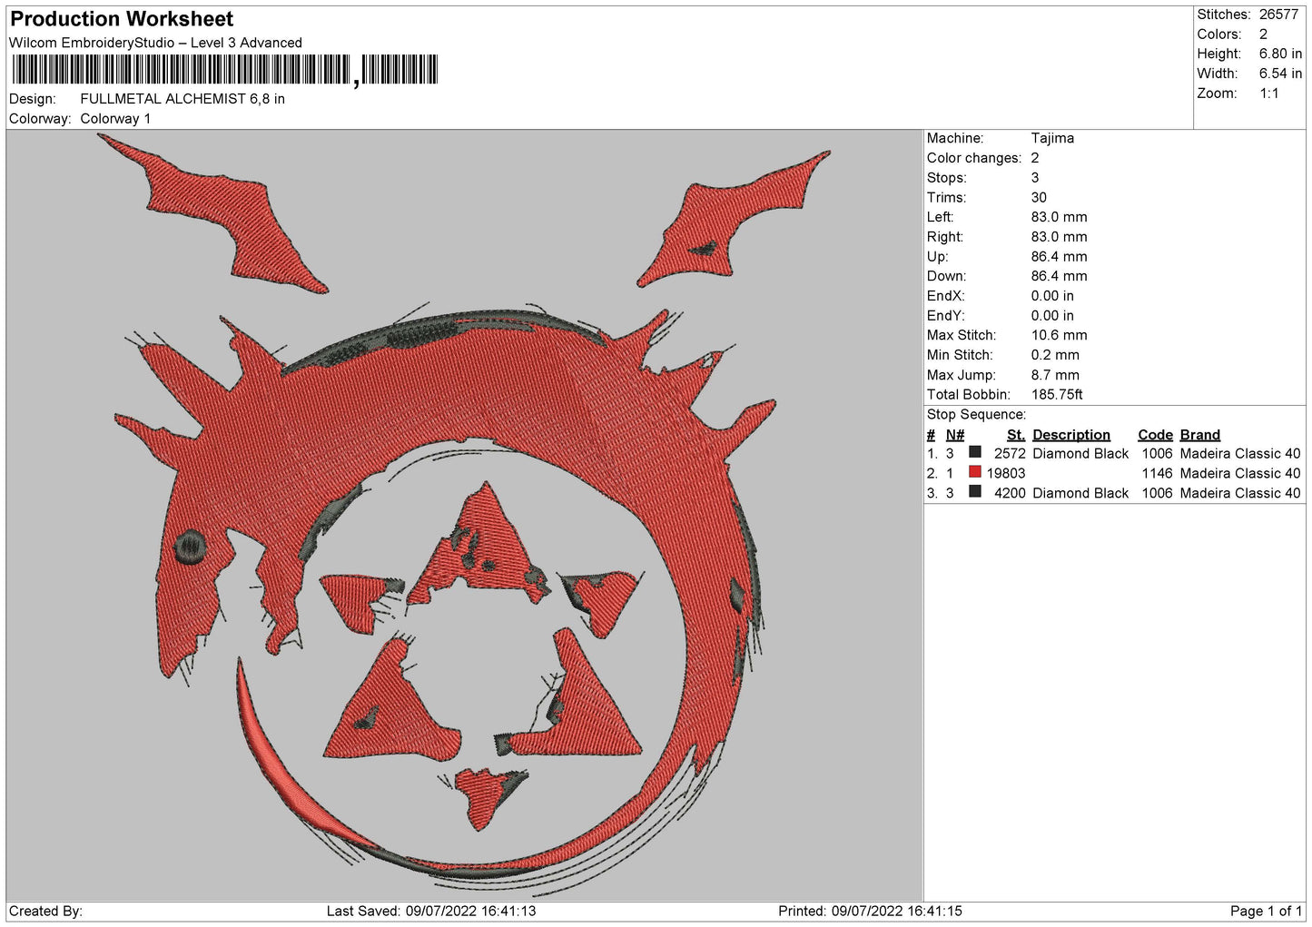Click the Min Stitch value 0.2 mm
This screenshot has width=1312, height=927.
(x=1055, y=355)
